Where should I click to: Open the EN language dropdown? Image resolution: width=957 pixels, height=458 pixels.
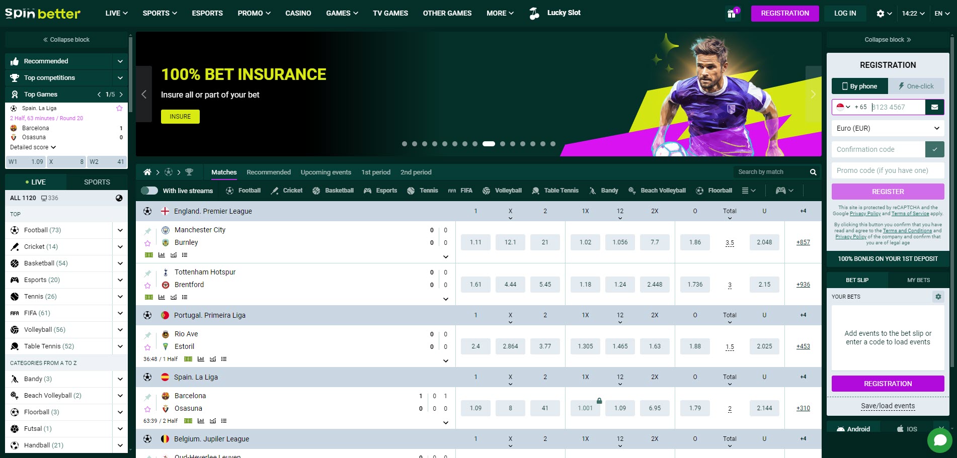coord(942,14)
